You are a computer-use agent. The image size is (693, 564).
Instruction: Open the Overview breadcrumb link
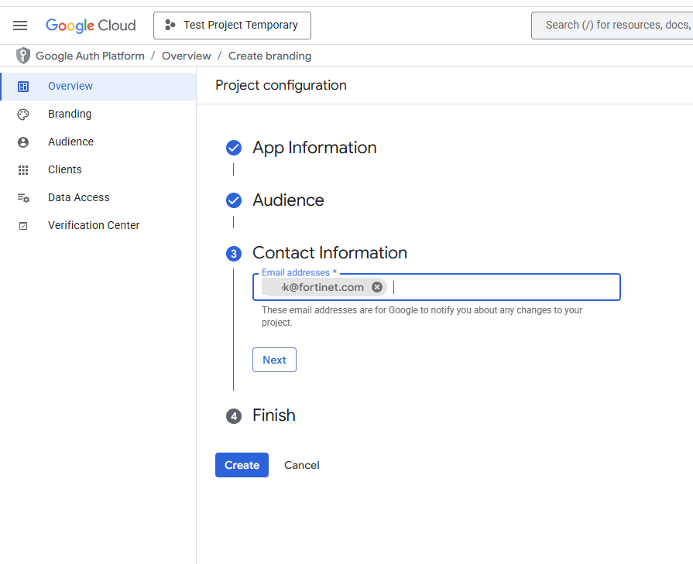click(x=186, y=55)
